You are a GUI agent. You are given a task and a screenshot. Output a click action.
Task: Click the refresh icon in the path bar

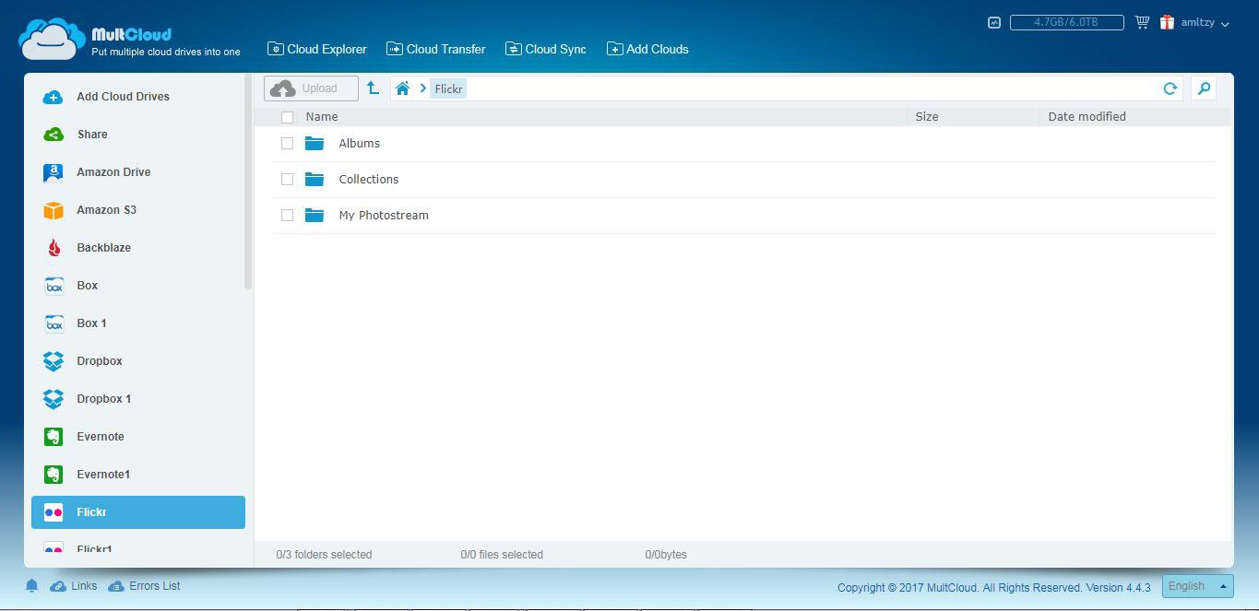point(1170,88)
